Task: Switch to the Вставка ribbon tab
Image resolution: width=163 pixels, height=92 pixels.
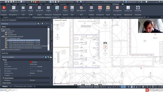Action: tap(15, 4)
